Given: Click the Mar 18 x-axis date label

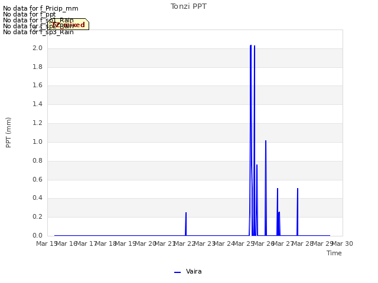Looking at the screenshot, I should [x=106, y=243].
